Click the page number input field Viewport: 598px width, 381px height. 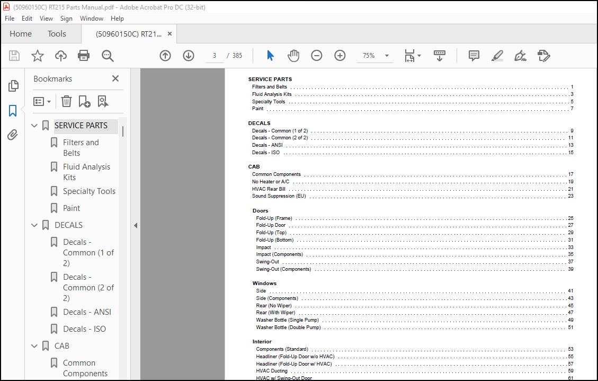215,56
